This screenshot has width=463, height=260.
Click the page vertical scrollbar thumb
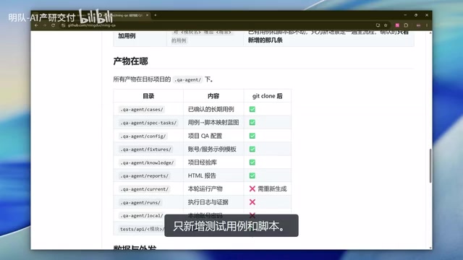[x=430, y=165]
